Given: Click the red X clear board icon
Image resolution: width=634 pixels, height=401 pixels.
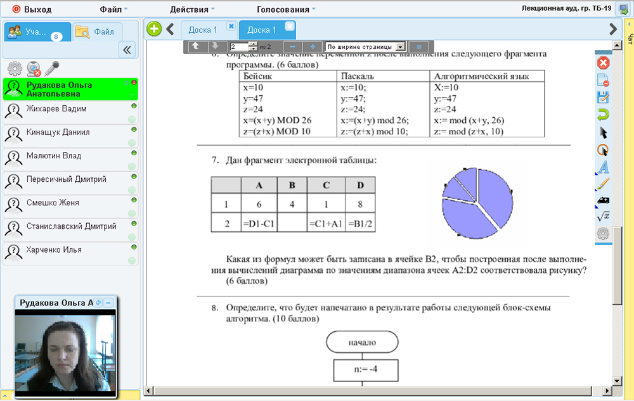Looking at the screenshot, I should pos(603,63).
